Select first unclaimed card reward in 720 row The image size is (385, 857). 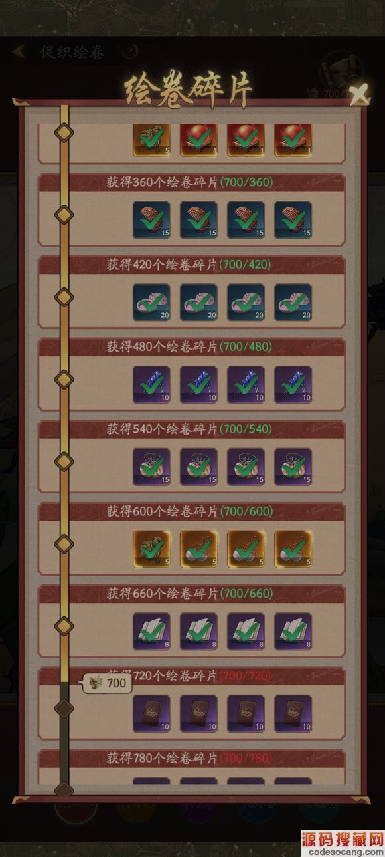coord(151,713)
